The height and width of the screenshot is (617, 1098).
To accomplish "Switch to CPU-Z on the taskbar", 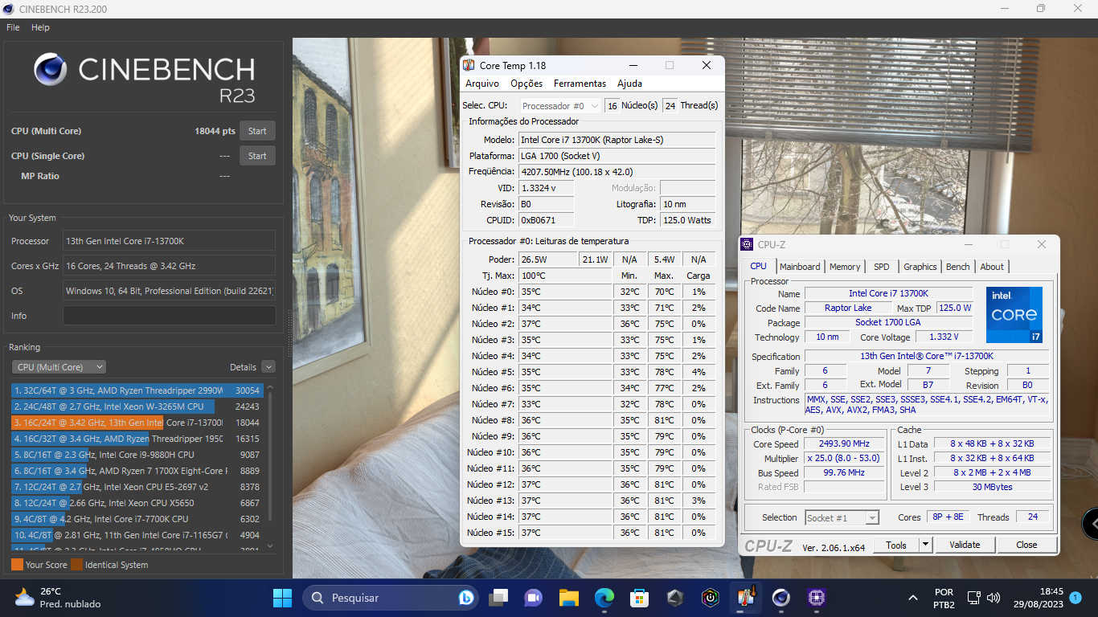I will tap(816, 598).
